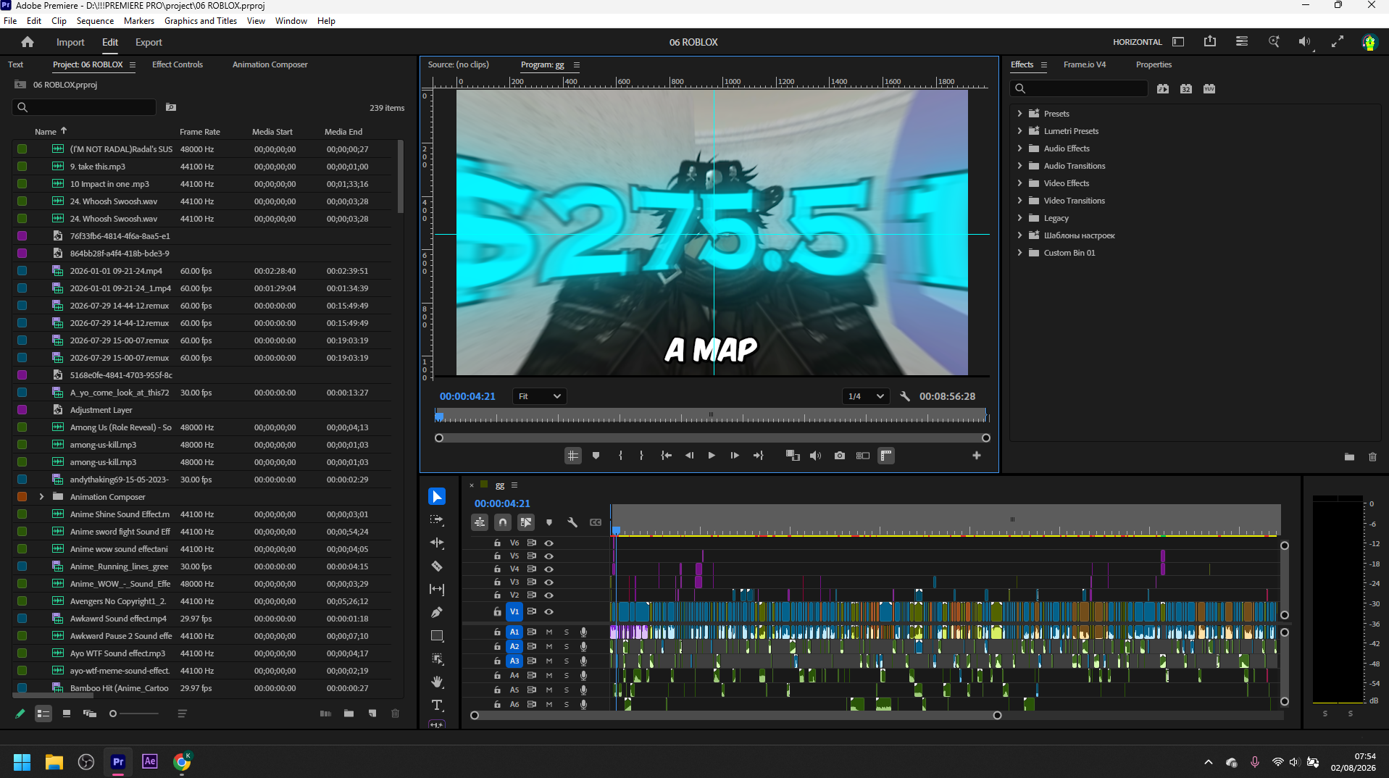Create new custom bin in Effects panel
The height and width of the screenshot is (778, 1389).
[x=1349, y=457]
